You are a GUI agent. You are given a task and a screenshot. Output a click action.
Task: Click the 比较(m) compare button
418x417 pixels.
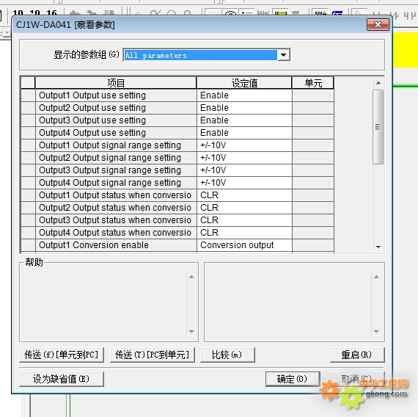(227, 355)
